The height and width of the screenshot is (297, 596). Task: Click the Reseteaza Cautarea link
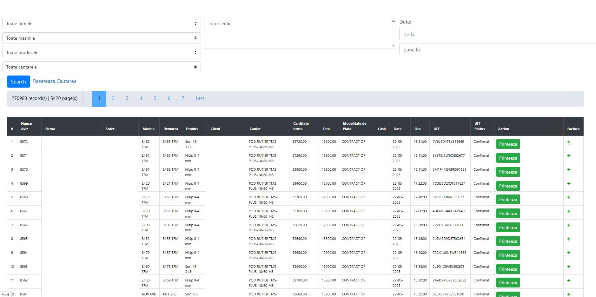point(55,81)
